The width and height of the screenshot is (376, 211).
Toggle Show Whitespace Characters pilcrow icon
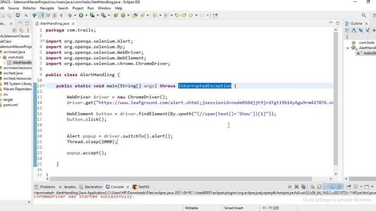(x=61, y=15)
